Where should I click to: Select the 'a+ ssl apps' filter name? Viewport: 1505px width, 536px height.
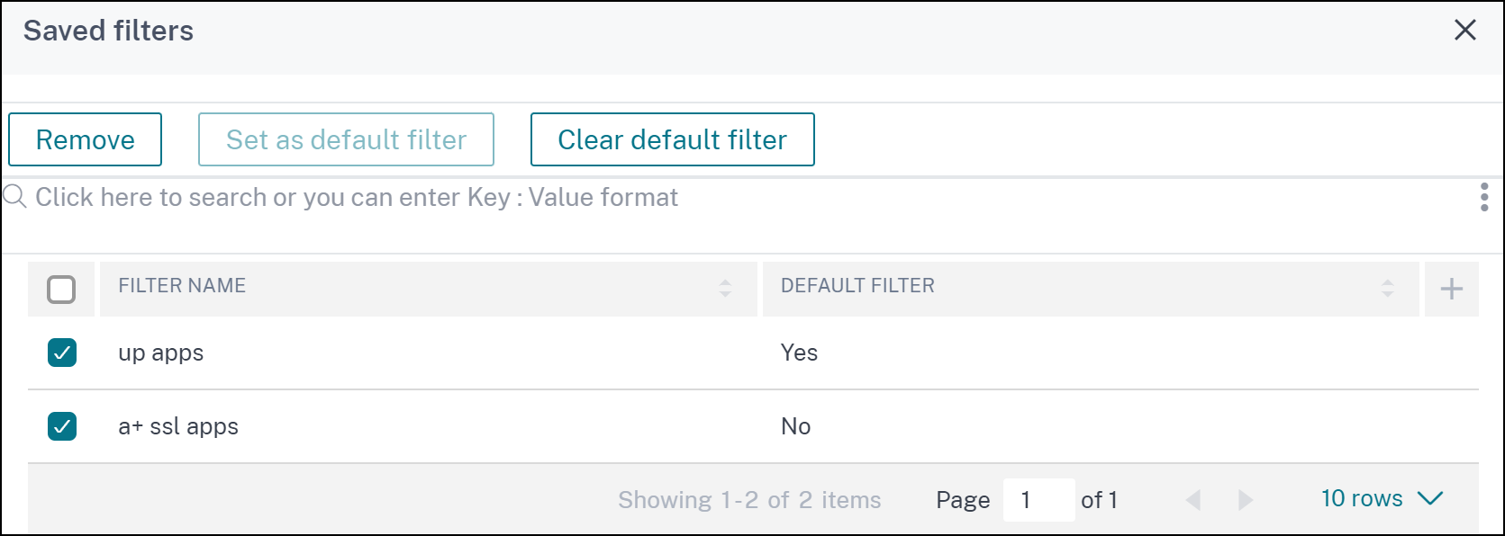178,427
